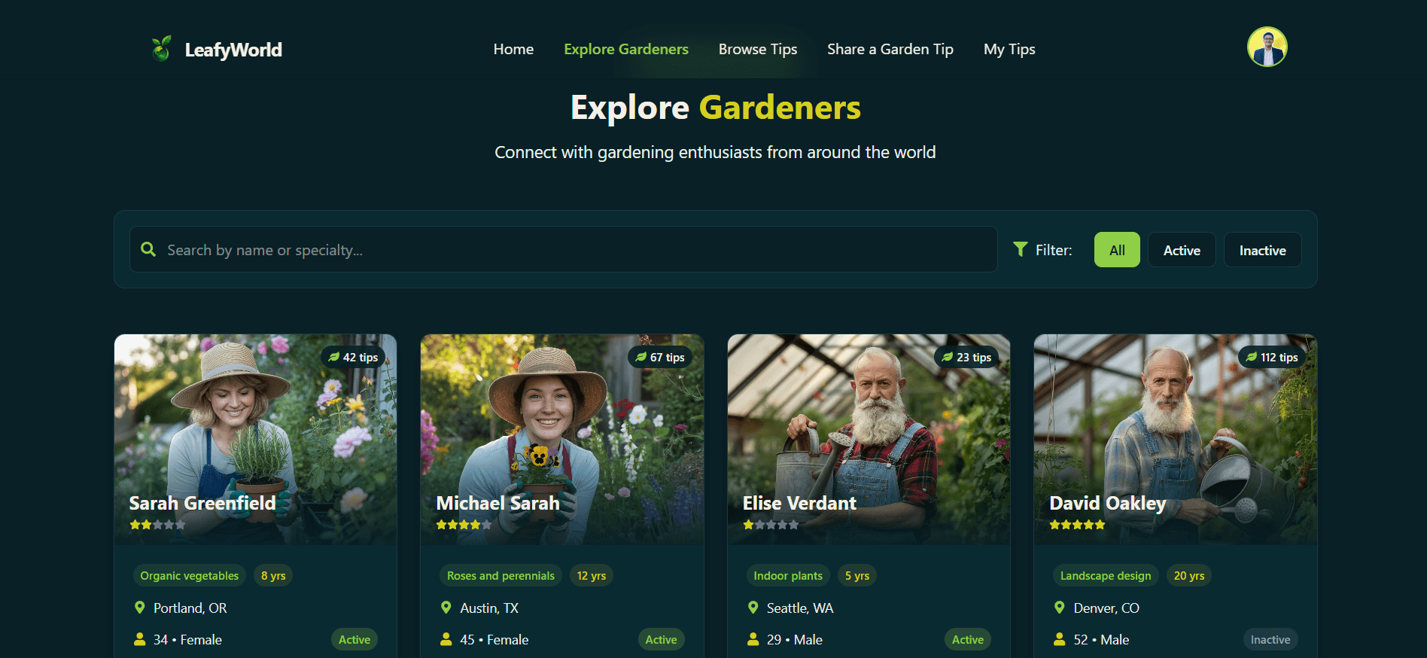Open the Browse Tips page

757,50
